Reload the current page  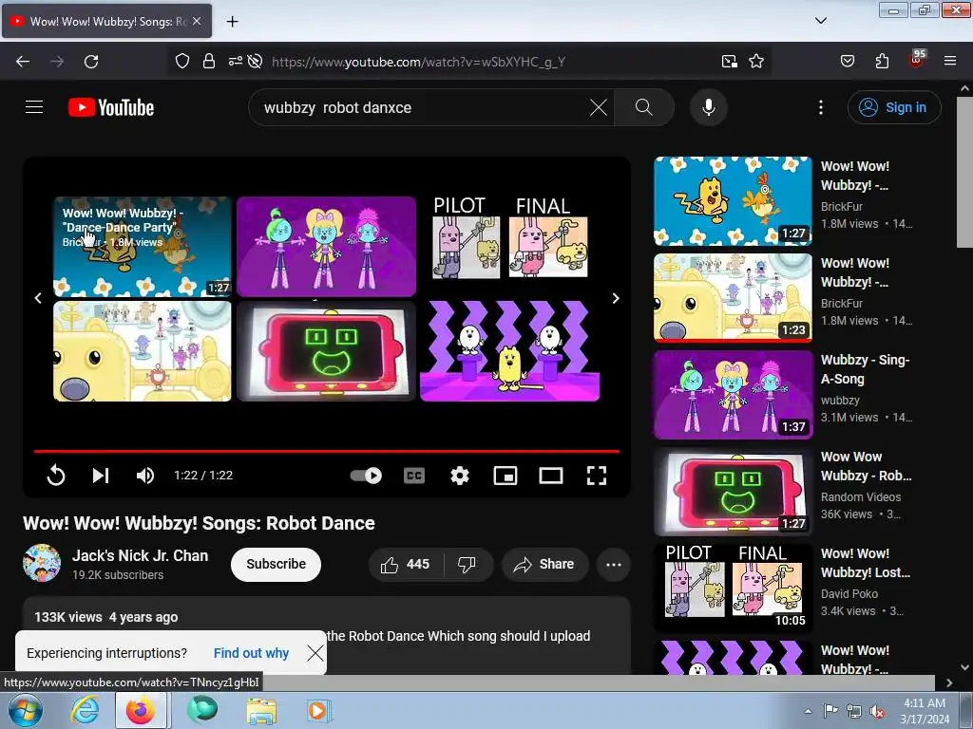(x=91, y=62)
